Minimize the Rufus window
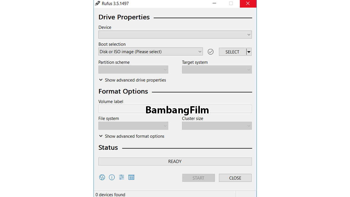 pos(214,4)
